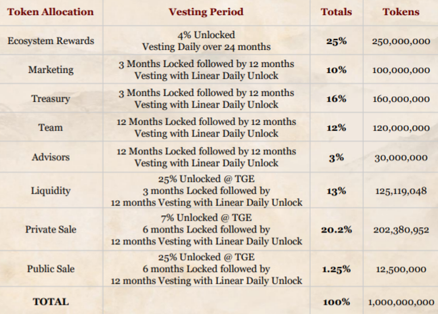
Task: Select the Team row label
Action: (51, 127)
